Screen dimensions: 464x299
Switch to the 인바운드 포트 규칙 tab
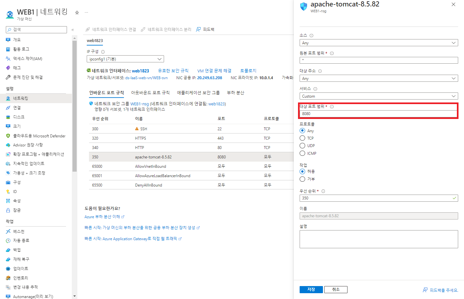pyautogui.click(x=106, y=93)
